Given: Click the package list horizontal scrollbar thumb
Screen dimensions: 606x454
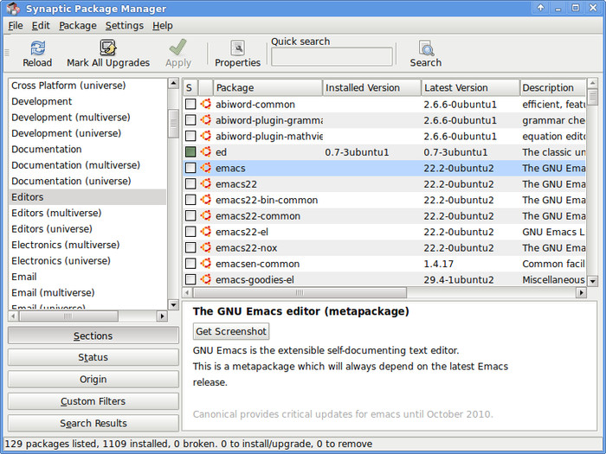Looking at the screenshot, I should click(x=300, y=292).
